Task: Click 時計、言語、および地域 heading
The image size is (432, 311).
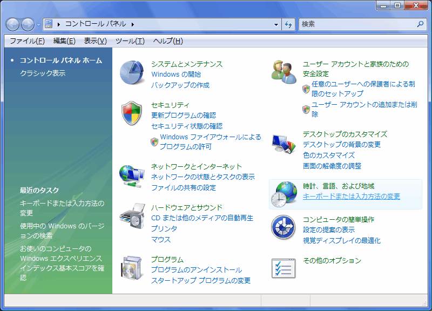Action: [339, 186]
